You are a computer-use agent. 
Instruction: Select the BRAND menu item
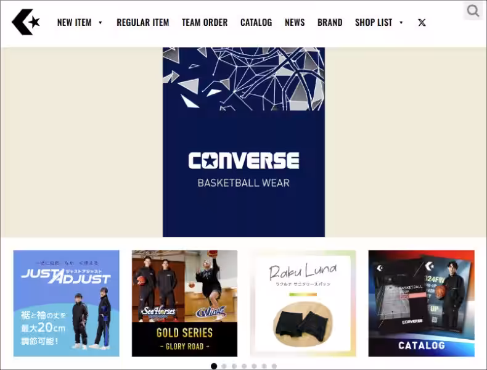coord(330,22)
